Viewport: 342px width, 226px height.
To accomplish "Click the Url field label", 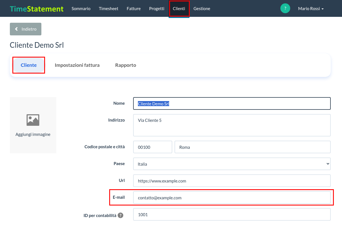I will 122,181.
